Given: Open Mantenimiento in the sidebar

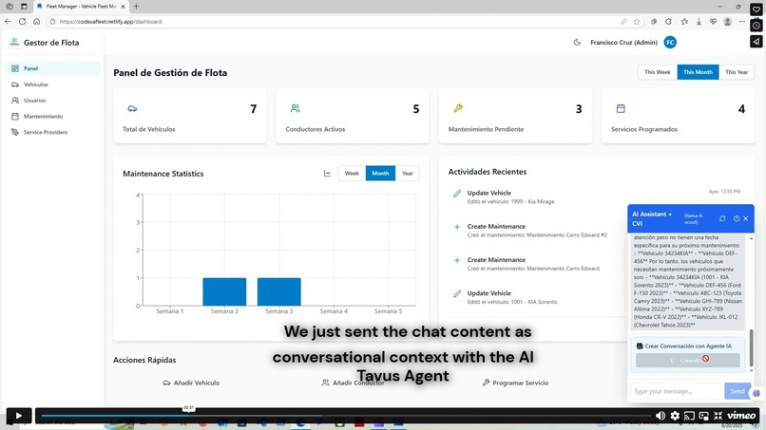Looking at the screenshot, I should (x=53, y=116).
